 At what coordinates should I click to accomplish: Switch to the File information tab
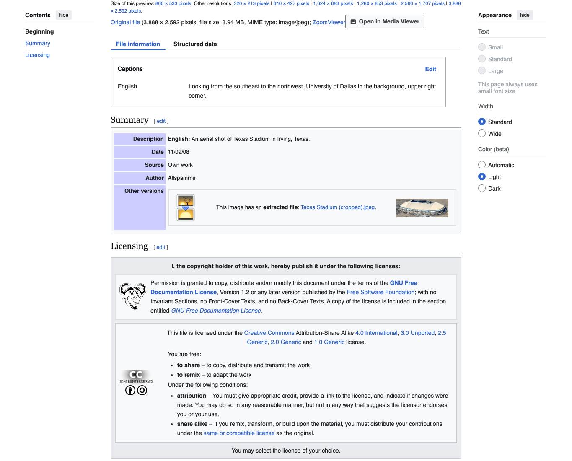tap(138, 44)
